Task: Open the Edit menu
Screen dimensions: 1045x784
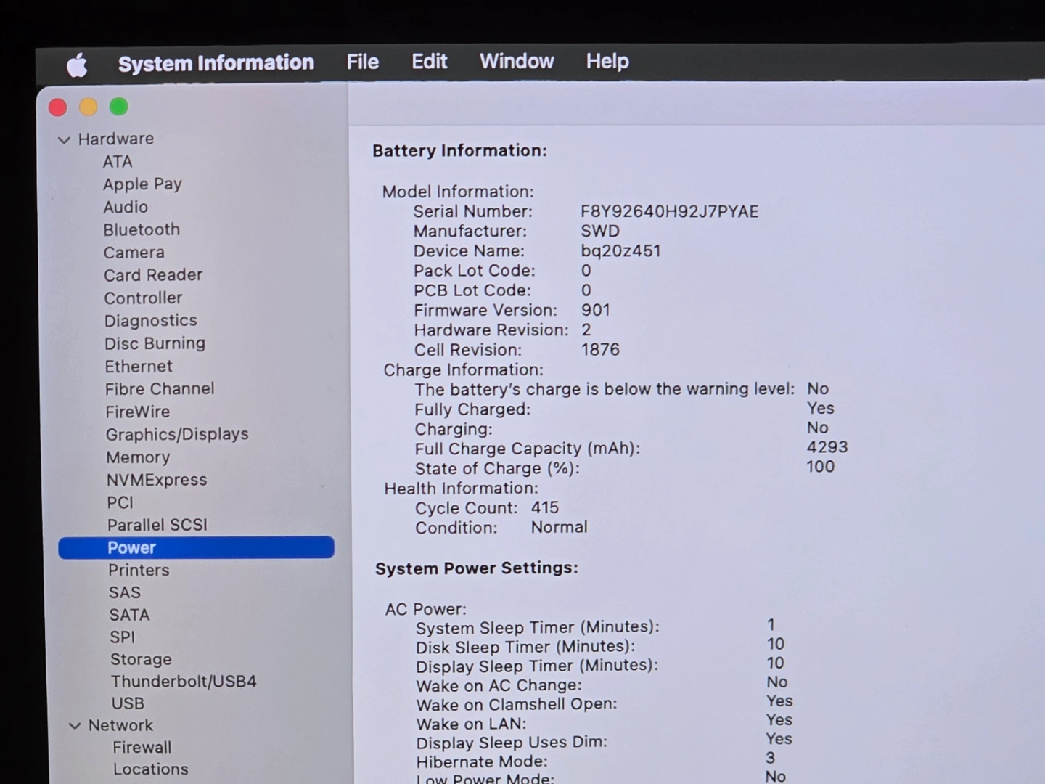Action: (x=430, y=61)
